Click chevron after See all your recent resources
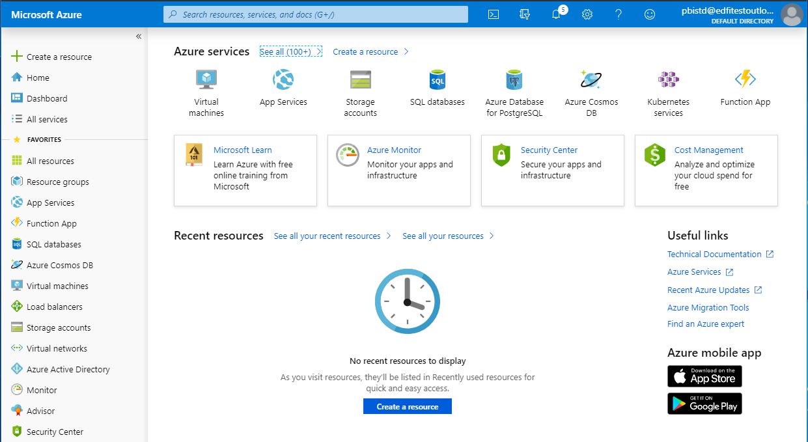 tap(389, 236)
